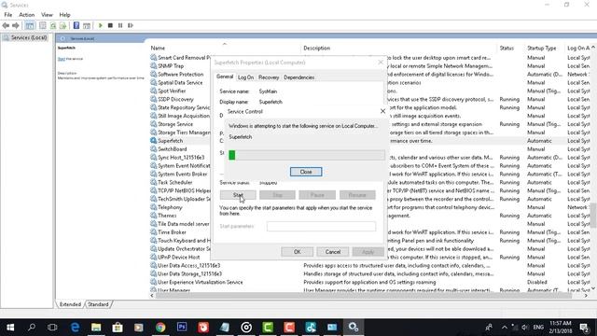Click the Pause Service toolbar icon
Viewport: 597px width, 336px height.
tap(120, 25)
